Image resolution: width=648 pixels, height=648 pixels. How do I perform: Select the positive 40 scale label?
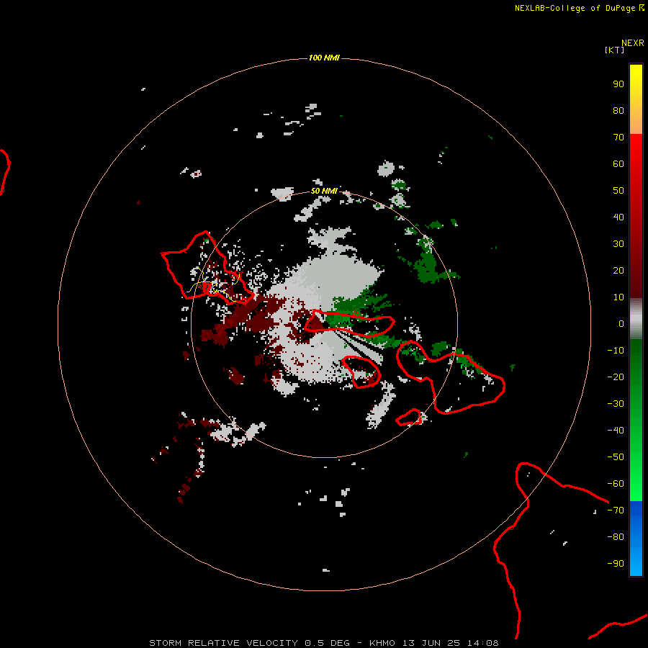pyautogui.click(x=618, y=217)
